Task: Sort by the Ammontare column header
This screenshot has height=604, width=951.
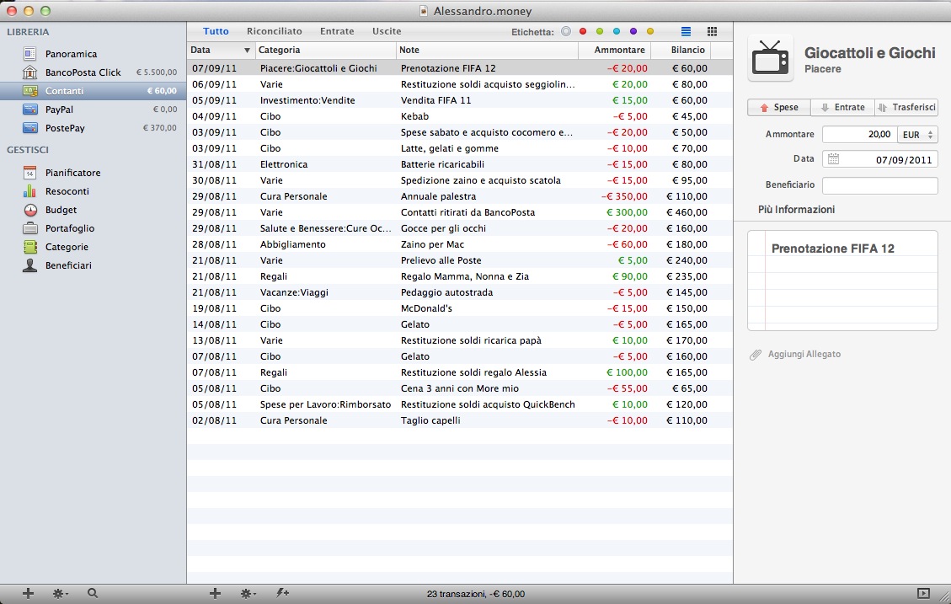Action: point(614,51)
